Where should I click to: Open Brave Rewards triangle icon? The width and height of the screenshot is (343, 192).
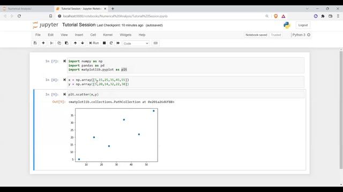pyautogui.click(x=284, y=16)
